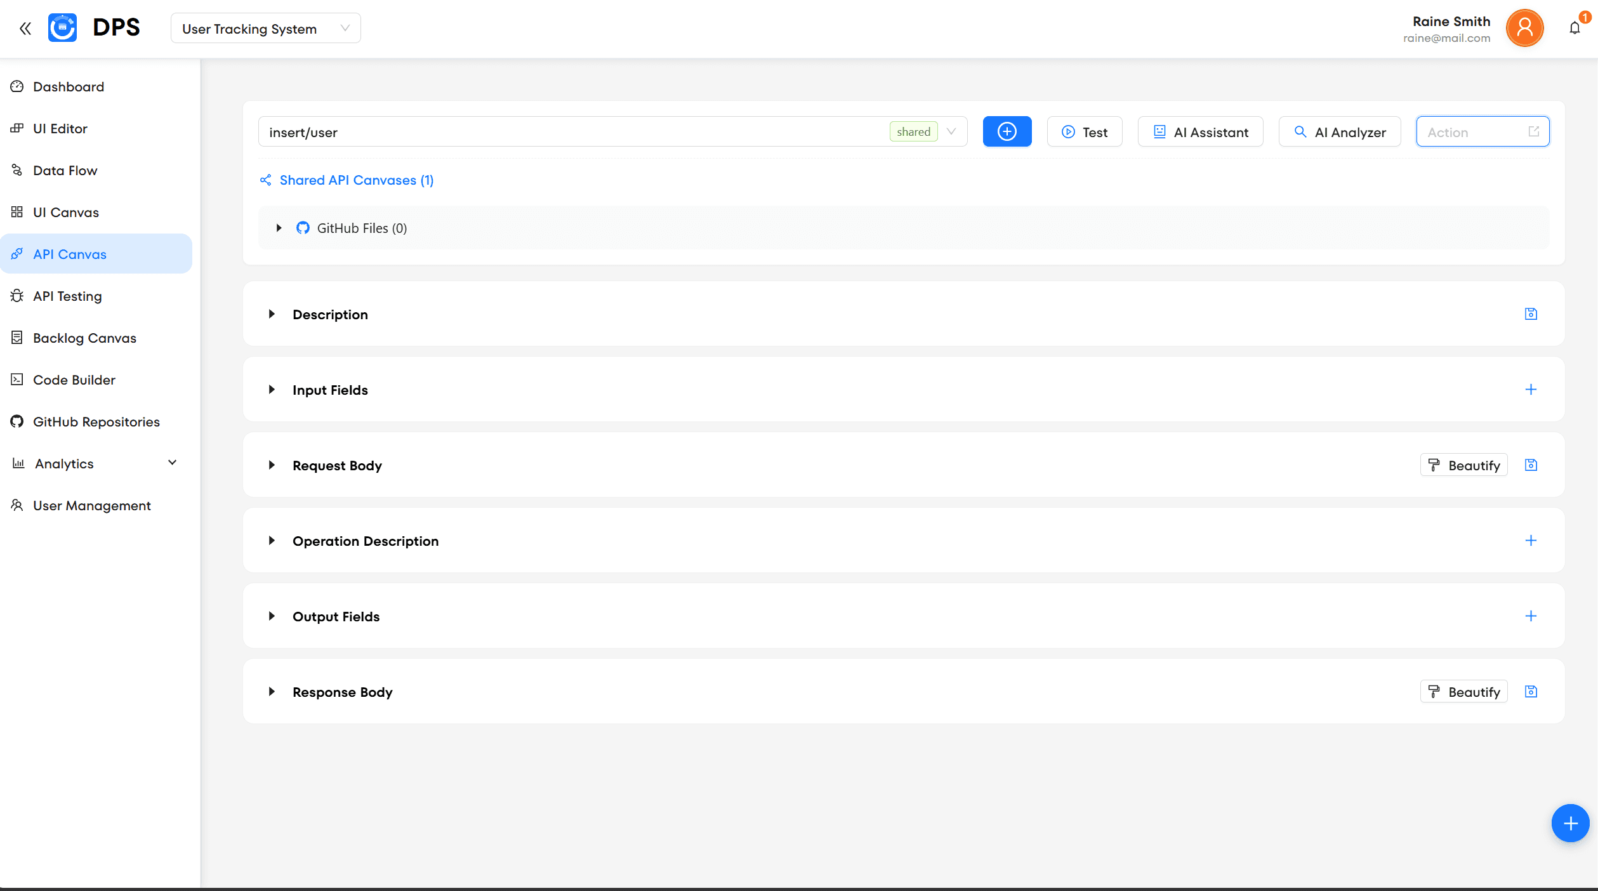Screen dimensions: 1598x891
Task: Expand the Analytics submenu
Action: pyautogui.click(x=171, y=463)
